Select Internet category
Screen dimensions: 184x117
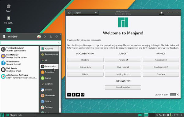coord(49,90)
